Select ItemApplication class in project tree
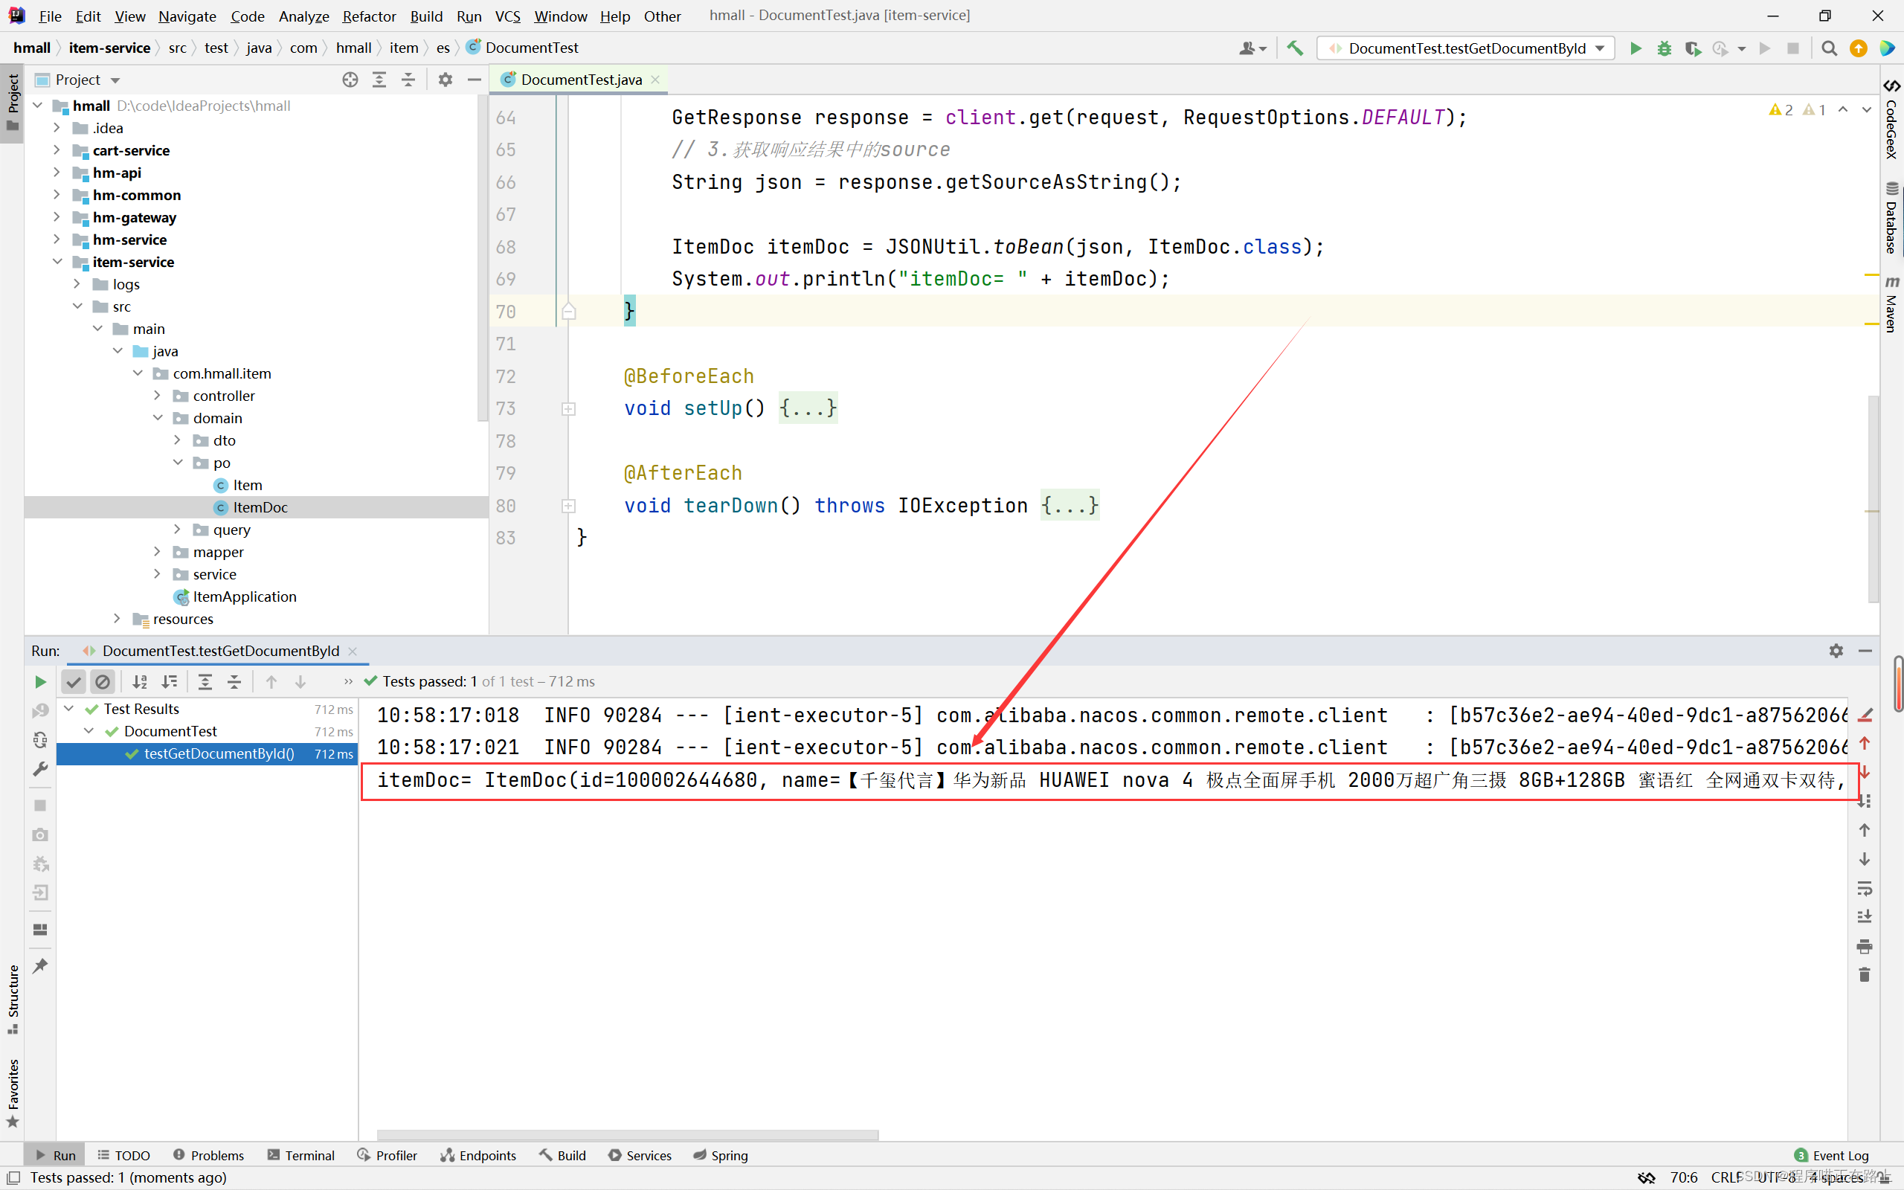 click(244, 596)
